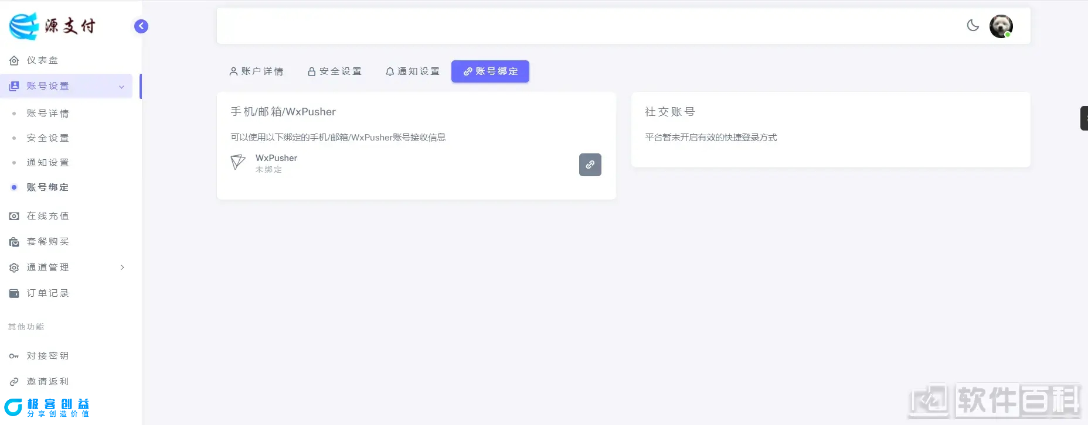Expand the 通道管理 chevron
Image resolution: width=1088 pixels, height=425 pixels.
pyautogui.click(x=122, y=268)
